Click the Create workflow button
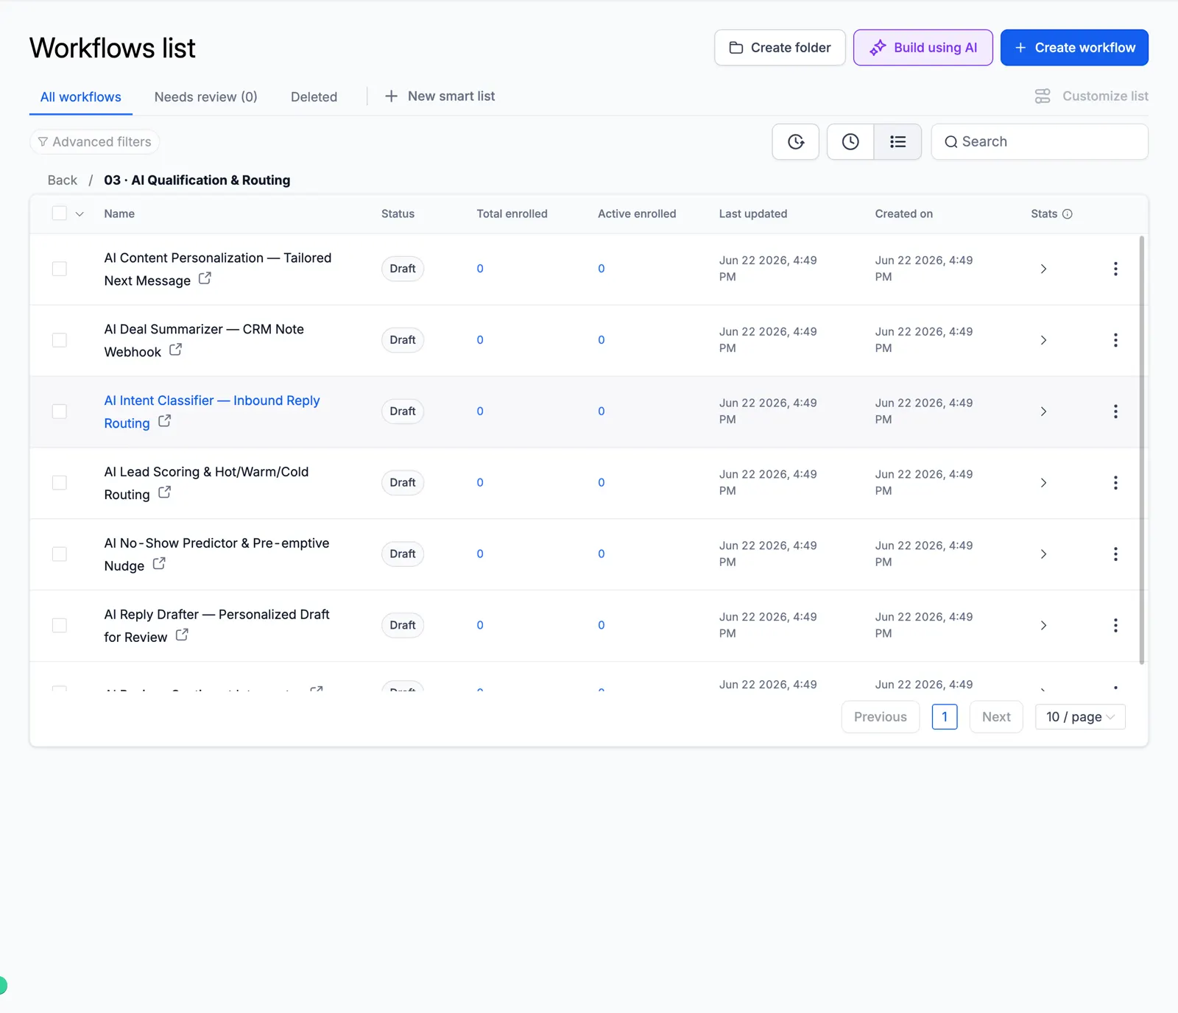This screenshot has width=1178, height=1013. click(1074, 48)
